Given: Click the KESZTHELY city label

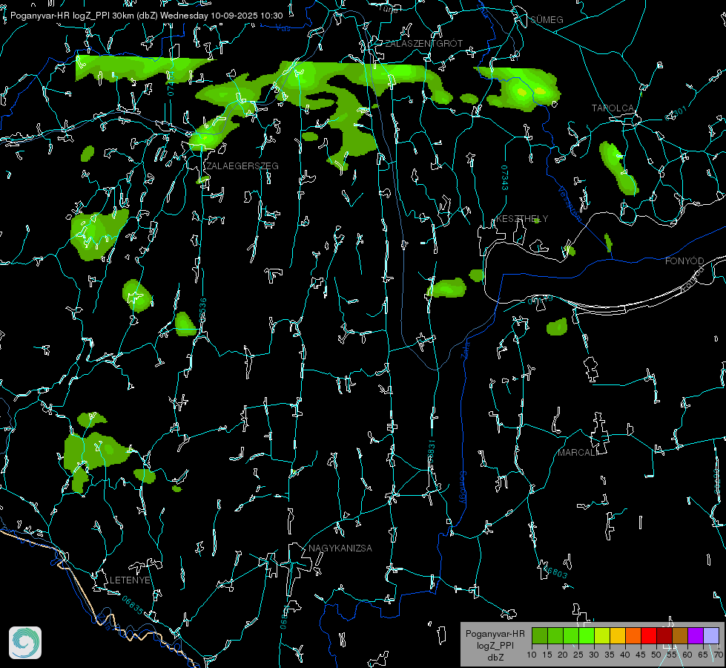Looking at the screenshot, I should tap(522, 218).
